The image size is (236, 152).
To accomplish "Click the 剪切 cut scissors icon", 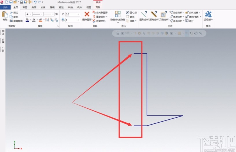I will pyautogui.click(x=11, y=12).
